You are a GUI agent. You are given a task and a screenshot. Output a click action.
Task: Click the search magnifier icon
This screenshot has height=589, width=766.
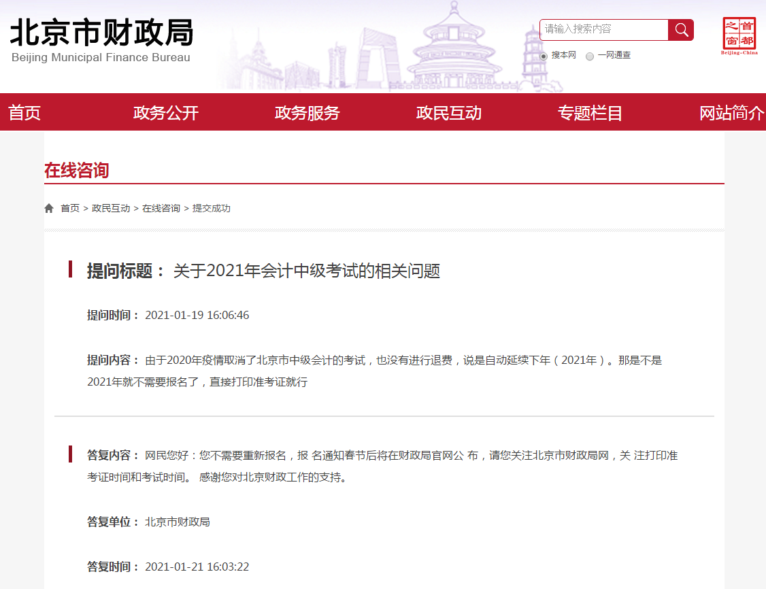pyautogui.click(x=680, y=30)
